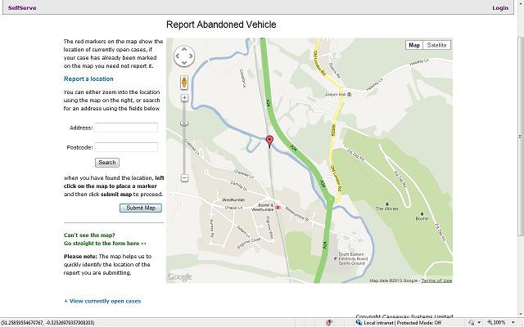Image resolution: width=524 pixels, height=327 pixels.
Task: Open the SelfServe home link
Action: 22,7
